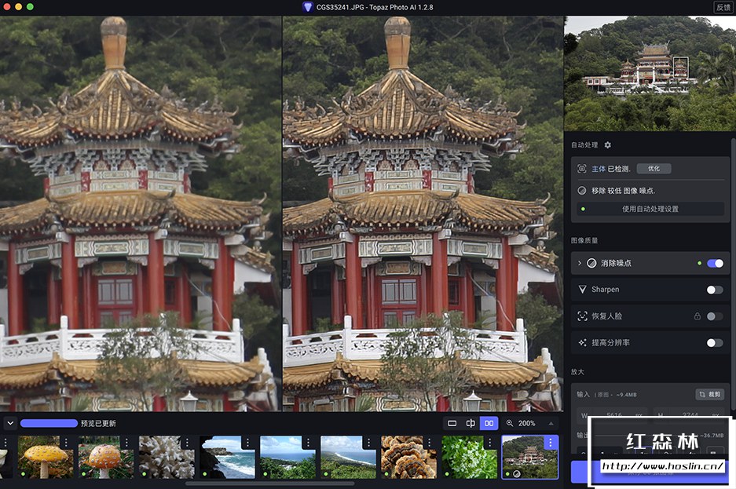736x489 pixels.
Task: Enable the Sharpen switch
Action: pos(715,290)
